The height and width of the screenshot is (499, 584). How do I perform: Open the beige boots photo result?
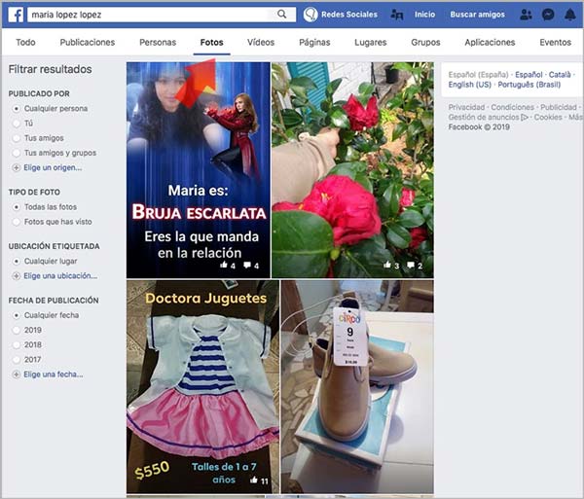[357, 387]
